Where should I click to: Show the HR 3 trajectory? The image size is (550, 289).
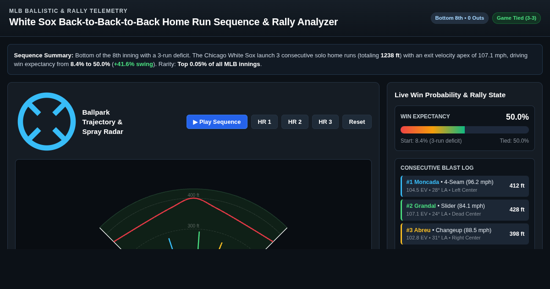(x=325, y=122)
